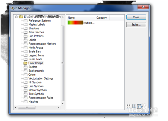
Task: Switch to list view mode
Action: 134,106
